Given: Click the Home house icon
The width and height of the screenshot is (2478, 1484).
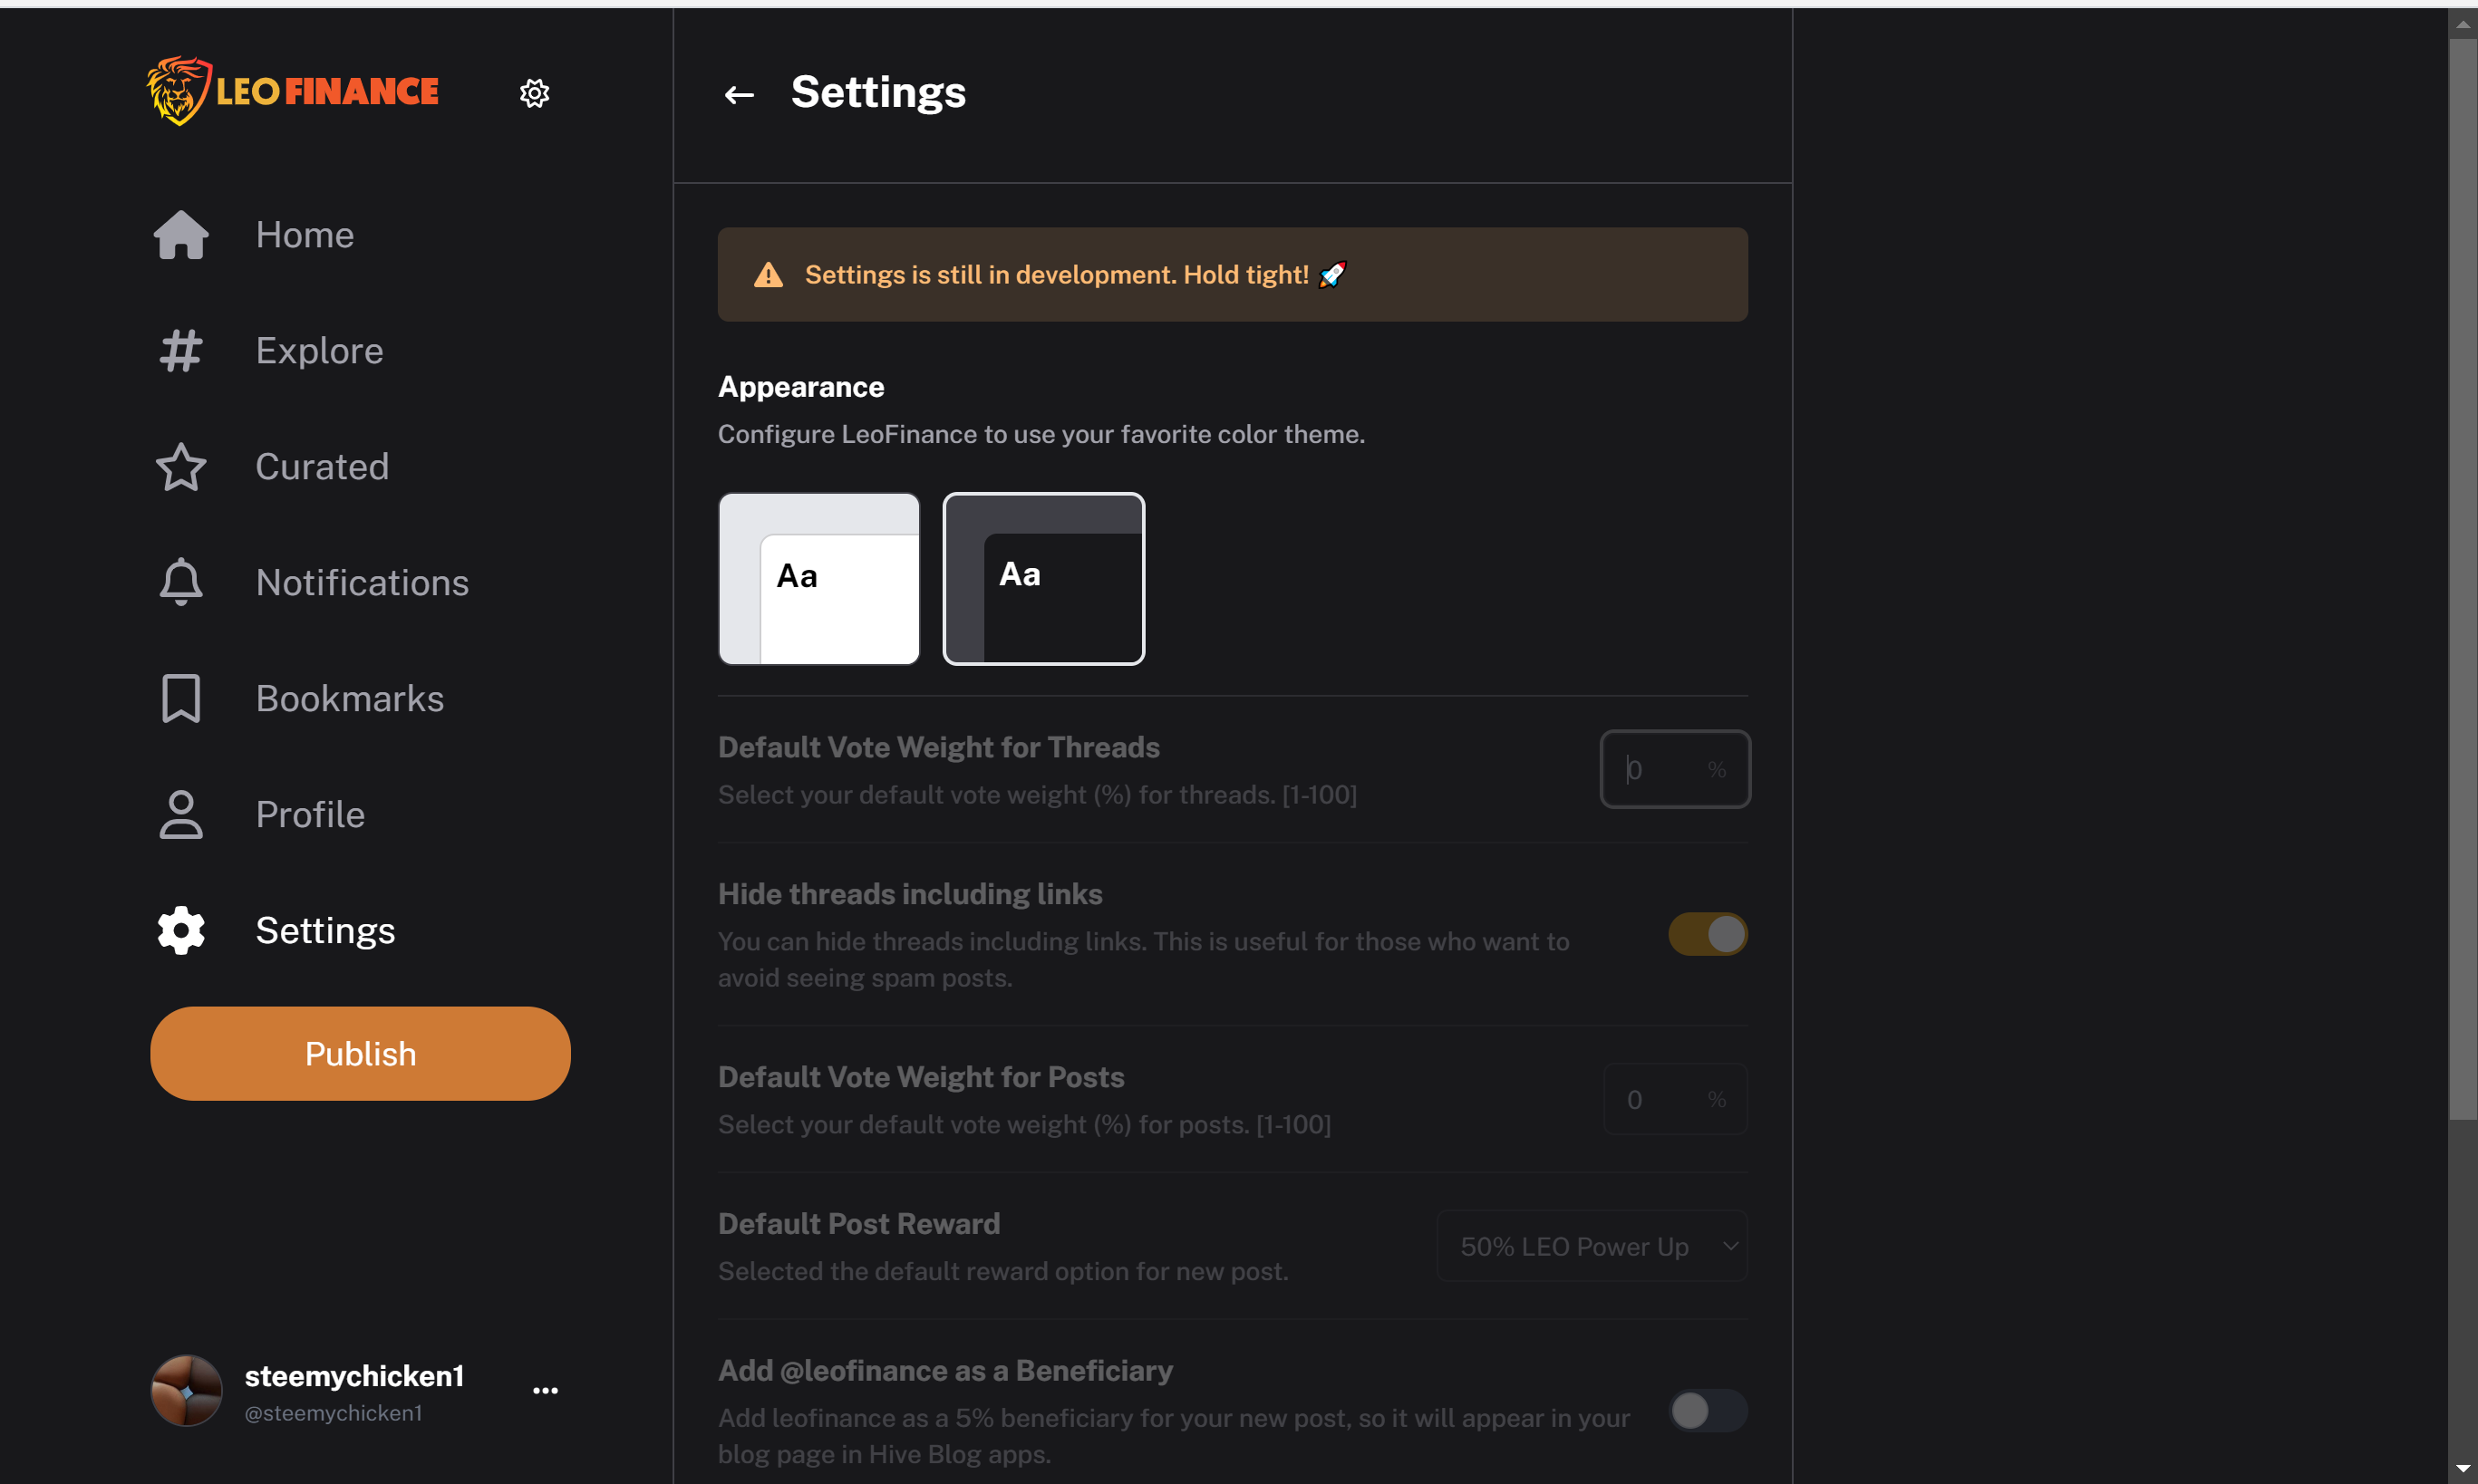Looking at the screenshot, I should point(181,235).
